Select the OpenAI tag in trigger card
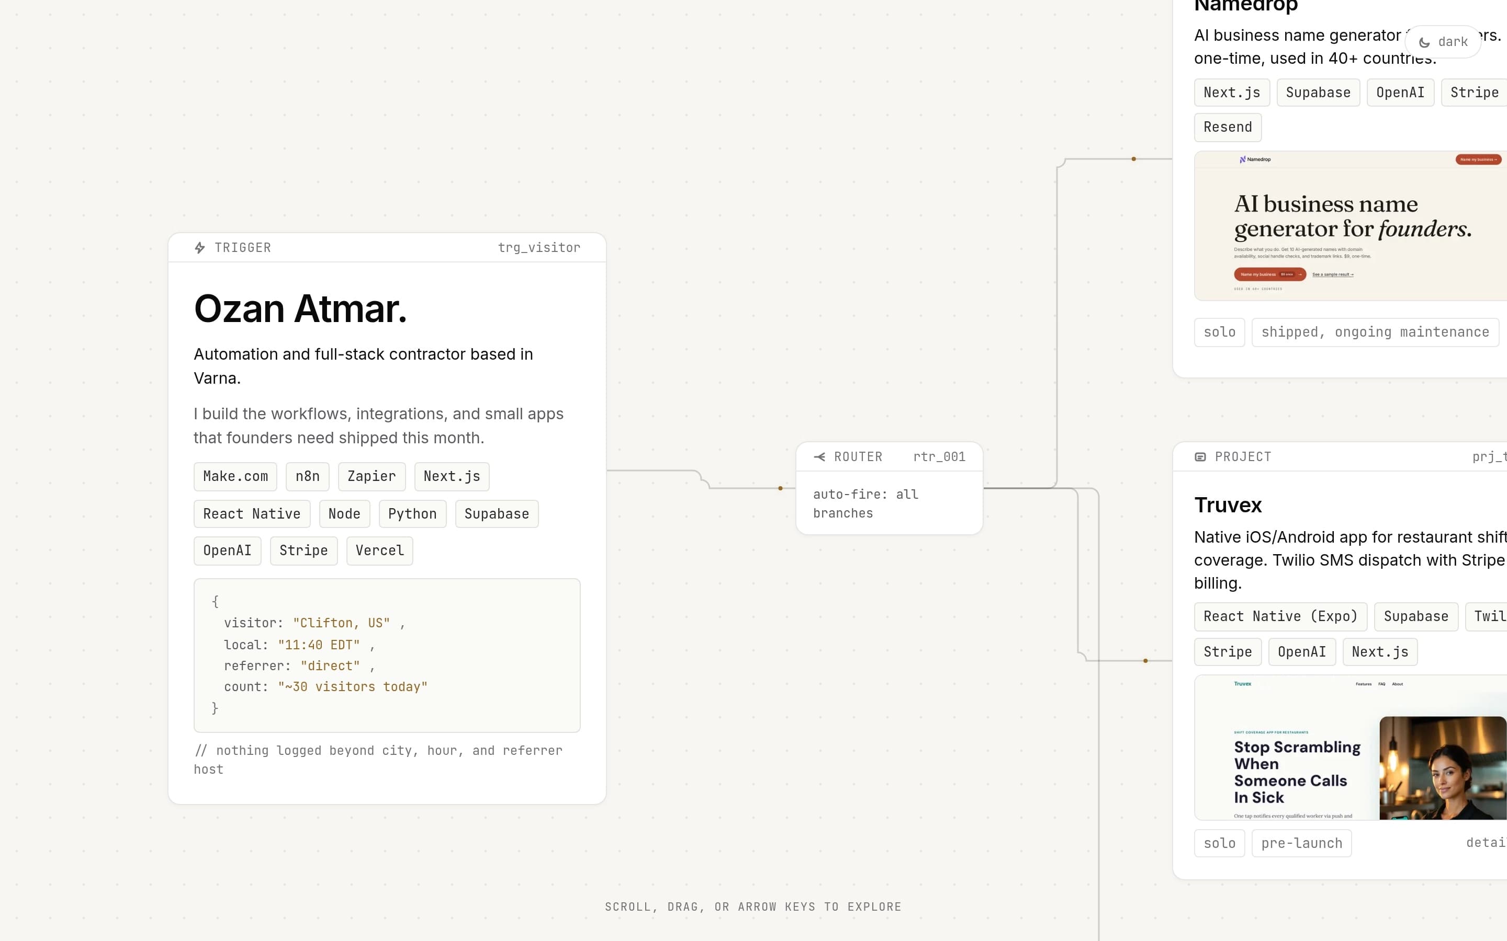 click(x=227, y=551)
